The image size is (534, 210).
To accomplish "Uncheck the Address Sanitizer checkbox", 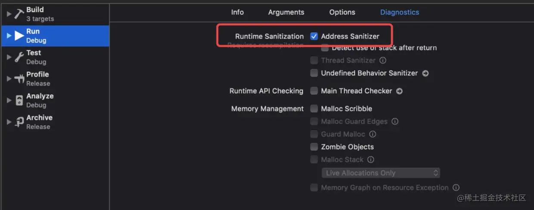I will click(314, 37).
